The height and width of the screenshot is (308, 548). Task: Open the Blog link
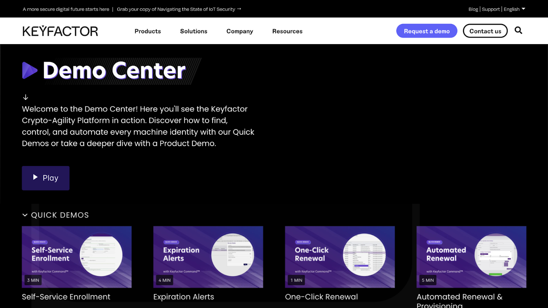(x=473, y=9)
